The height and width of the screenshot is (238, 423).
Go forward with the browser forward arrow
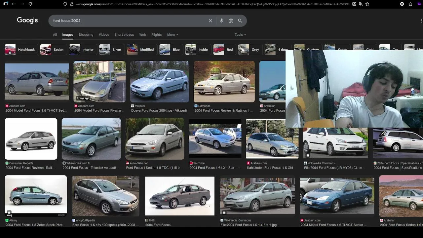pyautogui.click(x=22, y=4)
